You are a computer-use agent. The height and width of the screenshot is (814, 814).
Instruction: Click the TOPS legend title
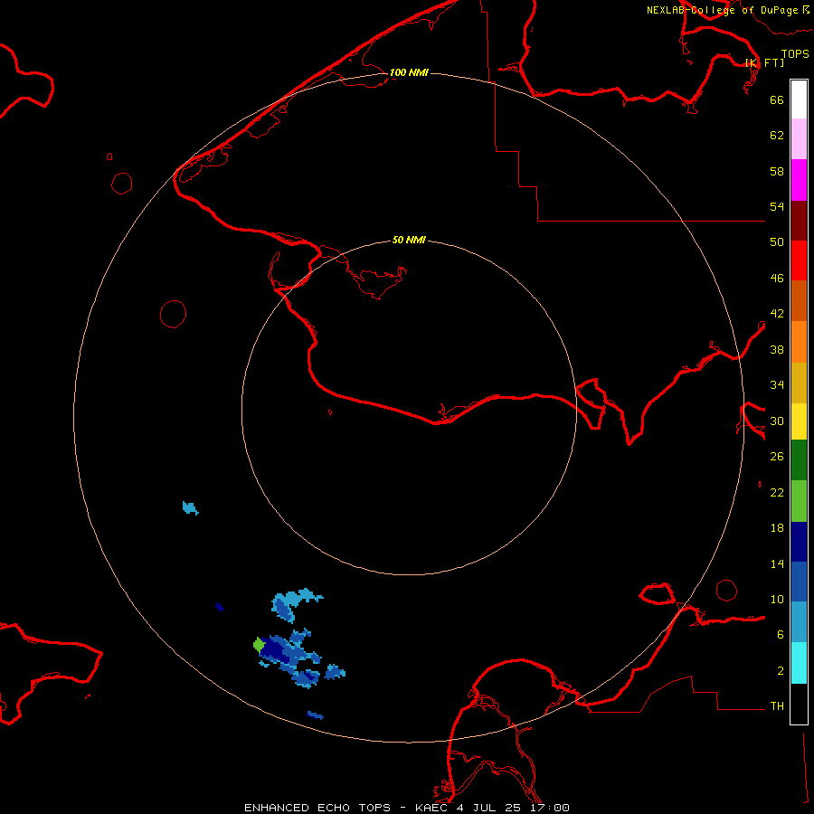pos(795,53)
